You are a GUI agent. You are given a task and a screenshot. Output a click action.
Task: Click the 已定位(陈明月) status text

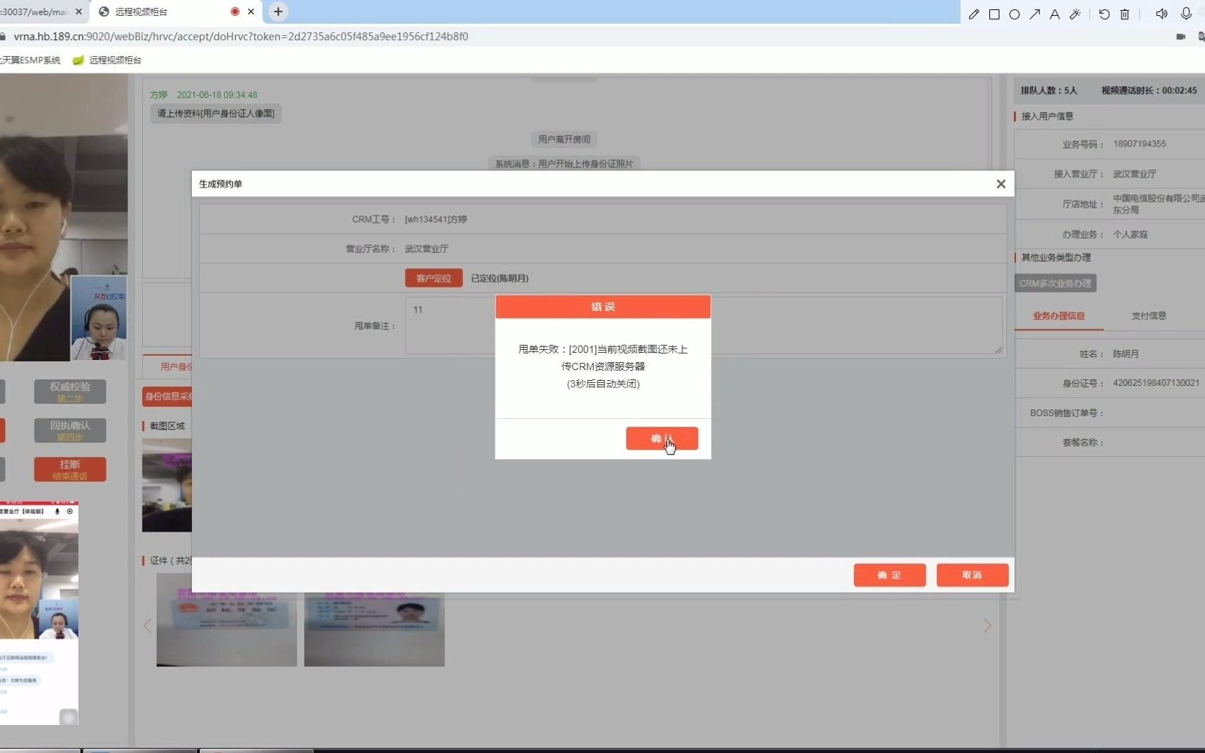(x=500, y=278)
